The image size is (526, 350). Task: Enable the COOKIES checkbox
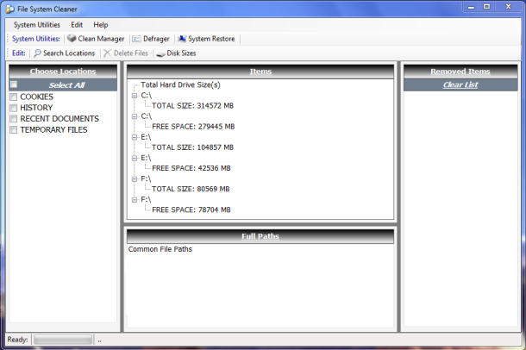(14, 97)
